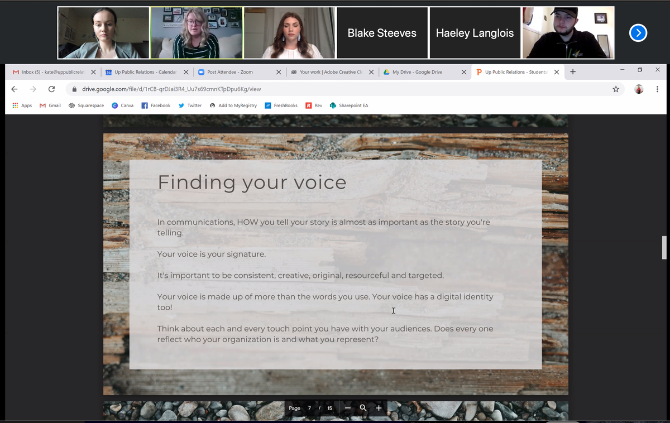Open the Sharepoint EA bookmark

[348, 105]
